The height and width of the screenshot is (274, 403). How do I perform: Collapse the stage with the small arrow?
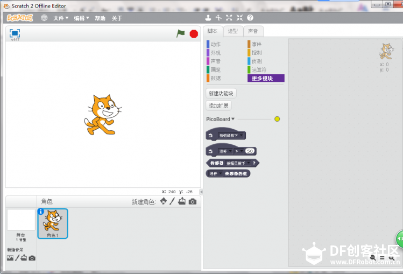click(201, 192)
